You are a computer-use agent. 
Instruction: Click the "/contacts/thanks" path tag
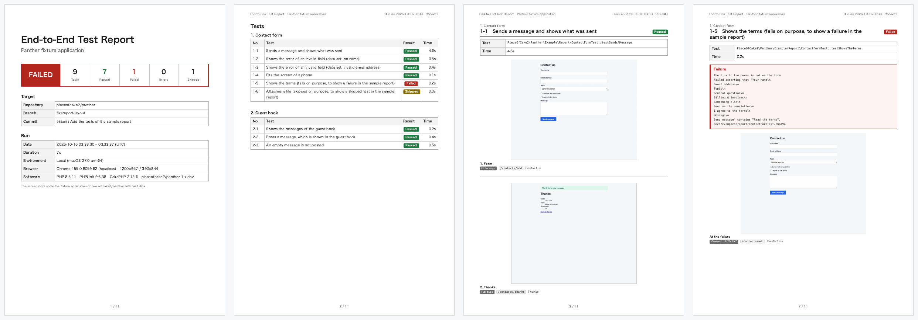pyautogui.click(x=511, y=292)
